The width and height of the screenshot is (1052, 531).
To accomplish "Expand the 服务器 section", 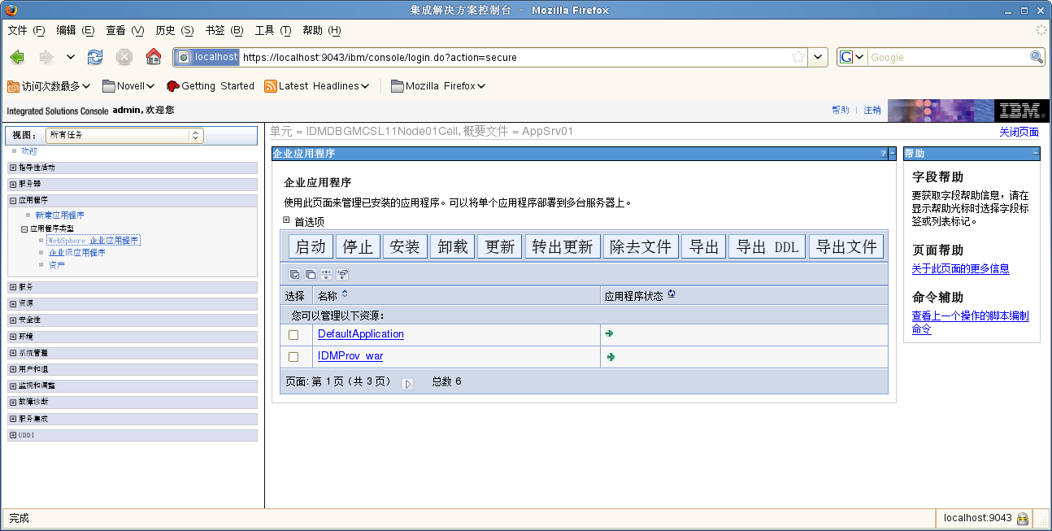I will click(13, 184).
